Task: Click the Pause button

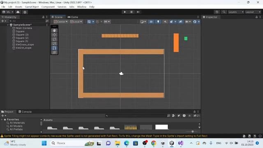Action: click(131, 12)
